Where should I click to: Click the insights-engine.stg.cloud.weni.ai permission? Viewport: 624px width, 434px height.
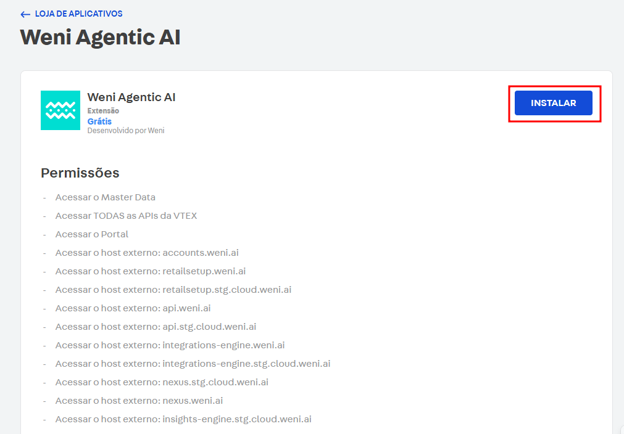[x=183, y=419]
